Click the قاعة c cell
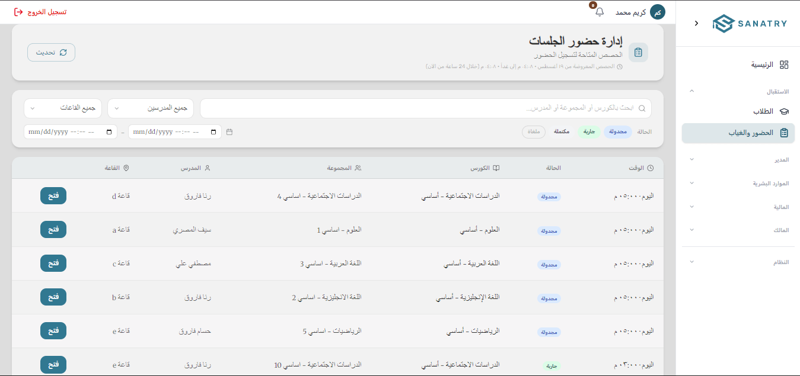This screenshot has width=800, height=376. (x=121, y=263)
